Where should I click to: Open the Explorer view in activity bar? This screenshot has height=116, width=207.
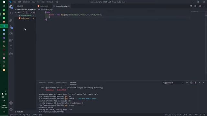[11, 7]
